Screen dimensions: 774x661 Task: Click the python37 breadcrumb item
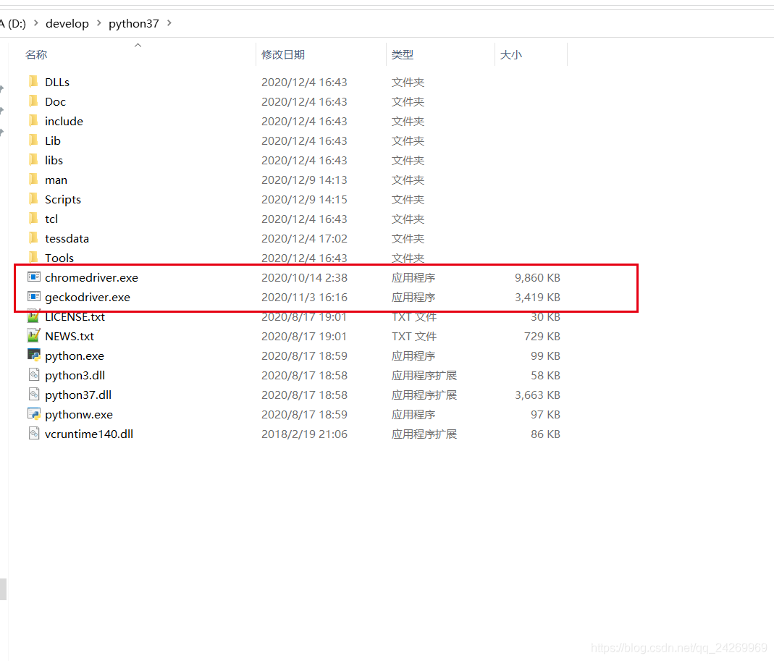[133, 23]
